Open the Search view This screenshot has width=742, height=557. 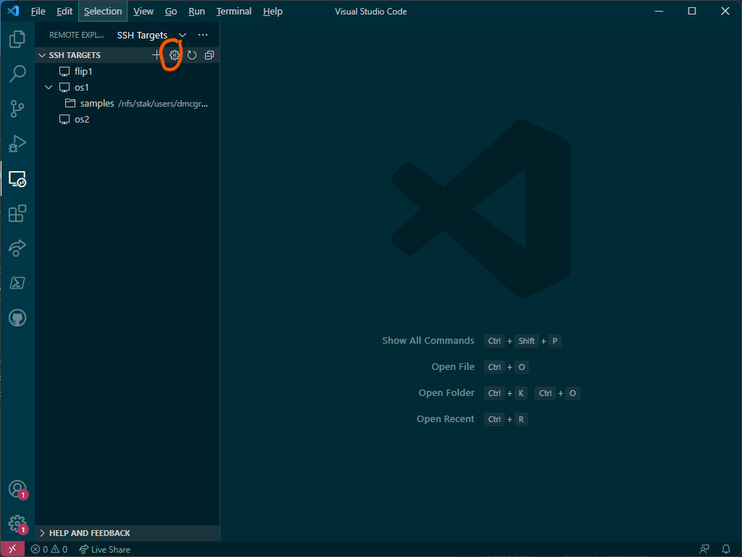tap(17, 73)
